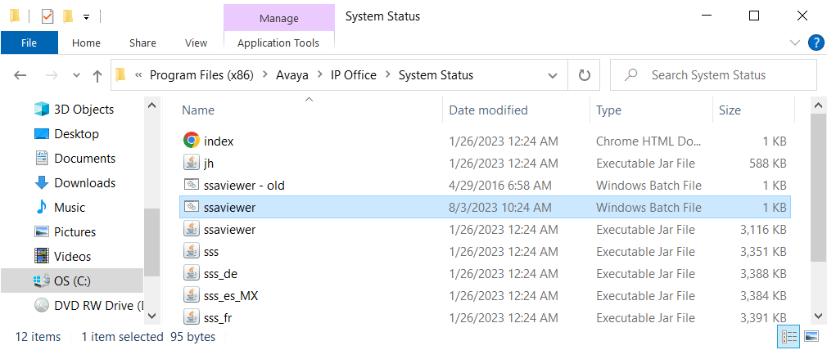The image size is (827, 350).
Task: Open subfolder list after Program Files (x86)
Action: click(264, 75)
